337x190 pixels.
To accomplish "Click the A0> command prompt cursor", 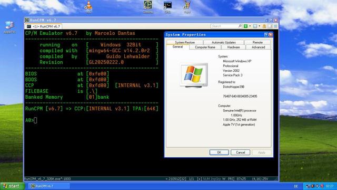I will click(35, 120).
